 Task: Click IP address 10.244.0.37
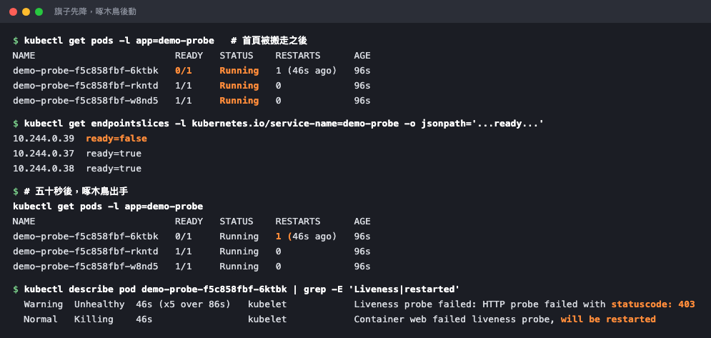click(43, 154)
